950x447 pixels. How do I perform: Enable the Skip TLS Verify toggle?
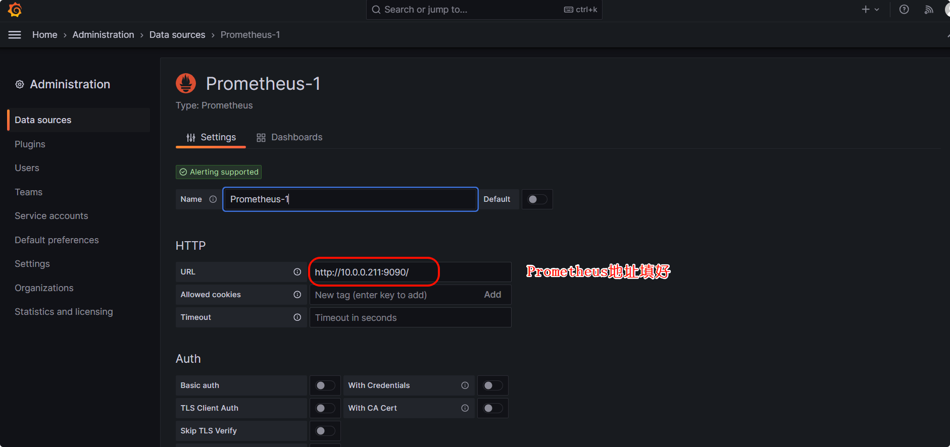pos(325,431)
